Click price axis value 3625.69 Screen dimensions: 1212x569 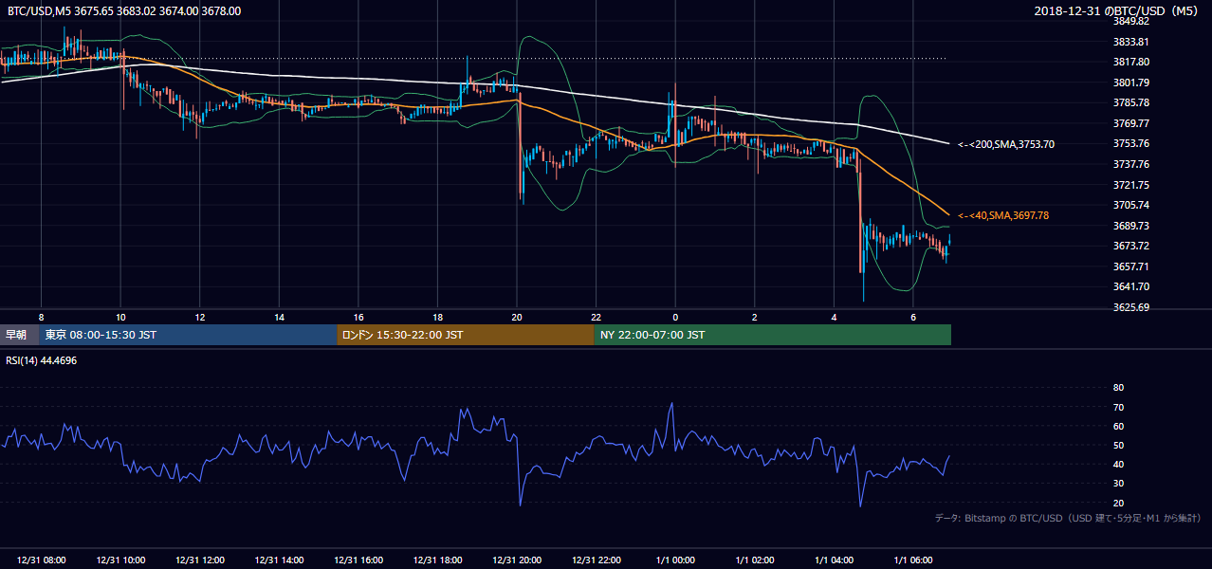(x=1131, y=307)
